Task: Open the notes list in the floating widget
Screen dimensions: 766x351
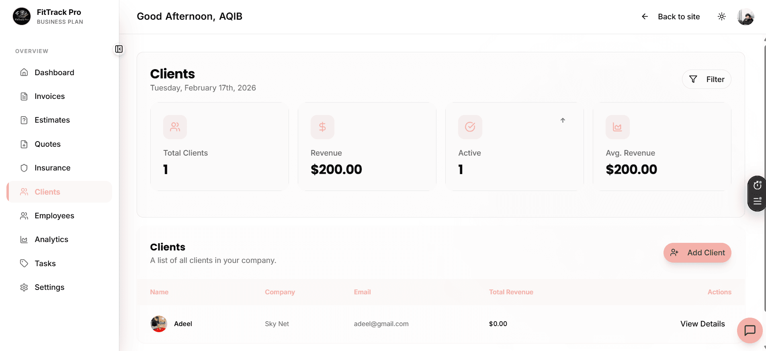Action: 757,201
